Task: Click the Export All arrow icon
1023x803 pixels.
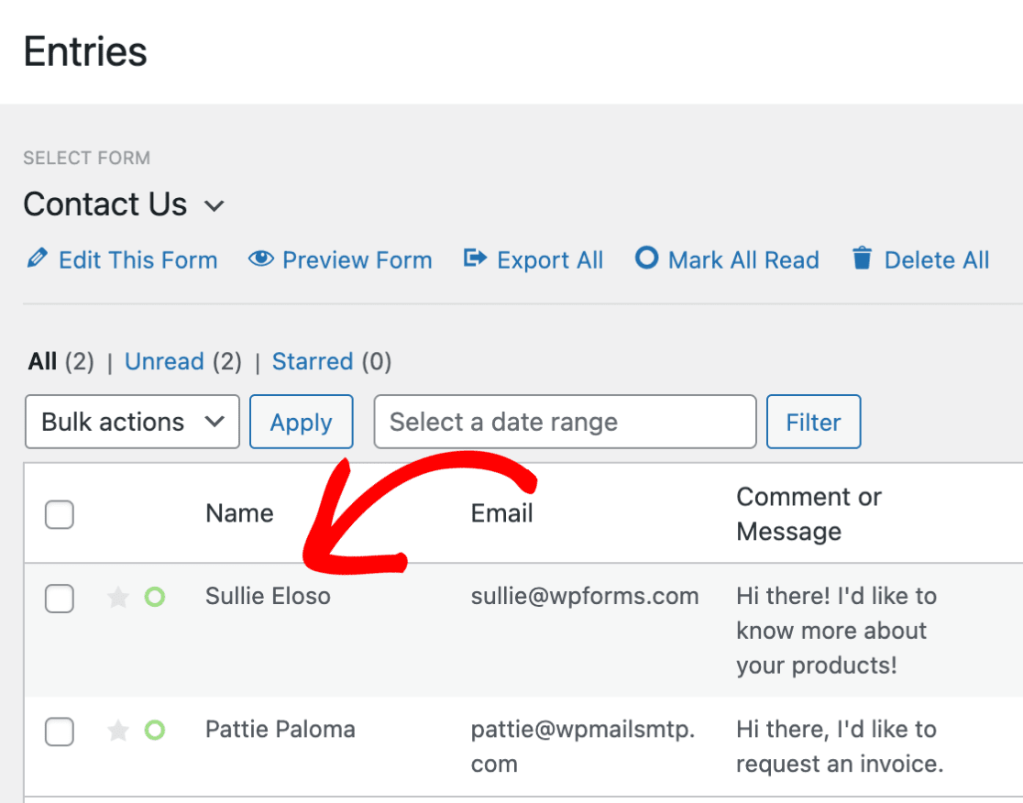Action: tap(475, 258)
